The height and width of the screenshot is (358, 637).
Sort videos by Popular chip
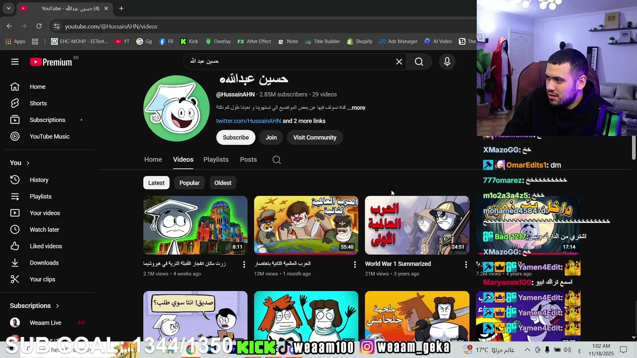[190, 183]
